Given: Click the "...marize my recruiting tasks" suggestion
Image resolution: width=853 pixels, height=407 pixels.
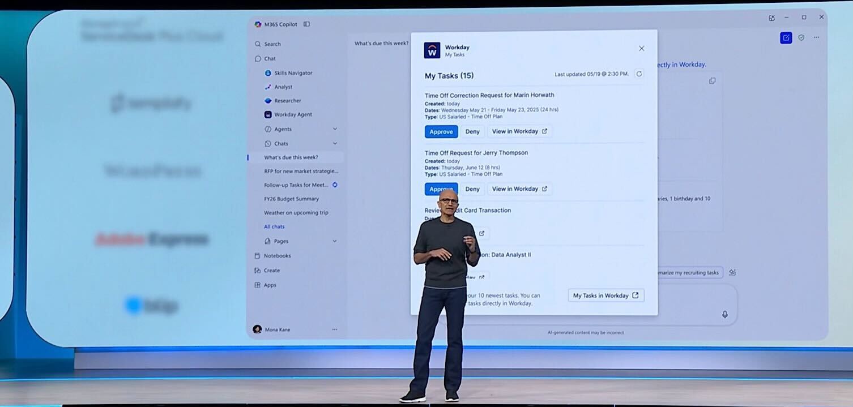Looking at the screenshot, I should point(690,273).
